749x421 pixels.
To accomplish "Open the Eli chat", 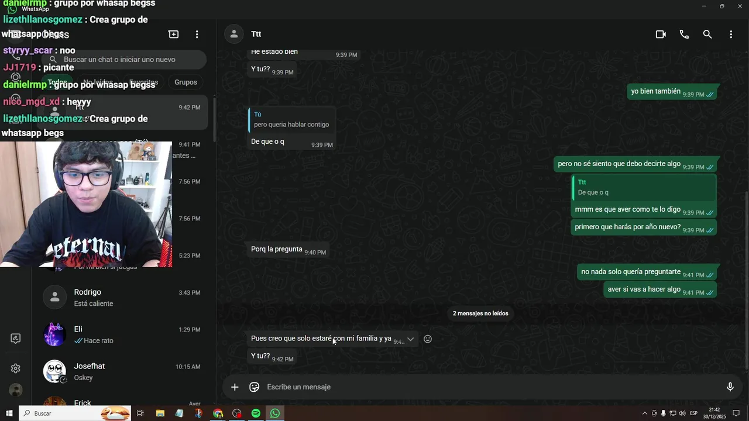I will coord(122,334).
